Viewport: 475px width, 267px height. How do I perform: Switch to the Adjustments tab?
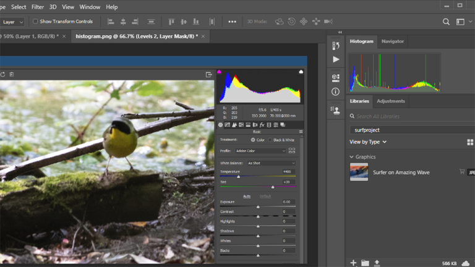(391, 101)
